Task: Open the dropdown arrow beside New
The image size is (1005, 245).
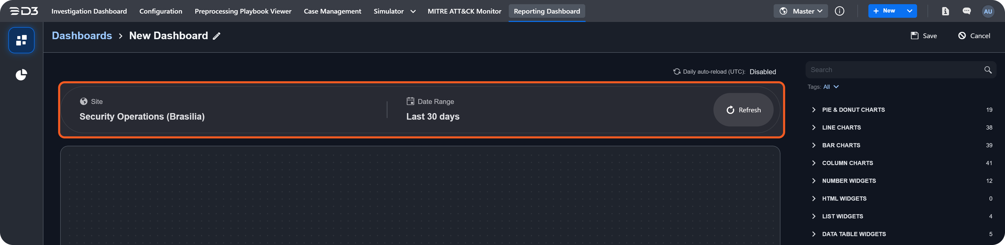Action: click(909, 11)
